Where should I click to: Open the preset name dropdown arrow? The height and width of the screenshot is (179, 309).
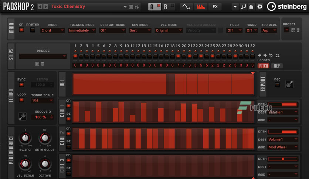point(125,7)
